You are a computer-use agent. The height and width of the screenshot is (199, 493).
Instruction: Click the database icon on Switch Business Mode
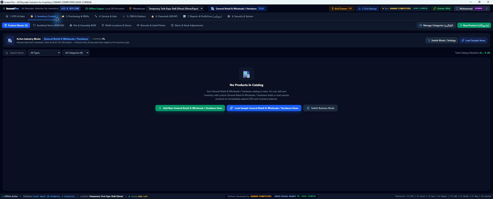(x=308, y=108)
